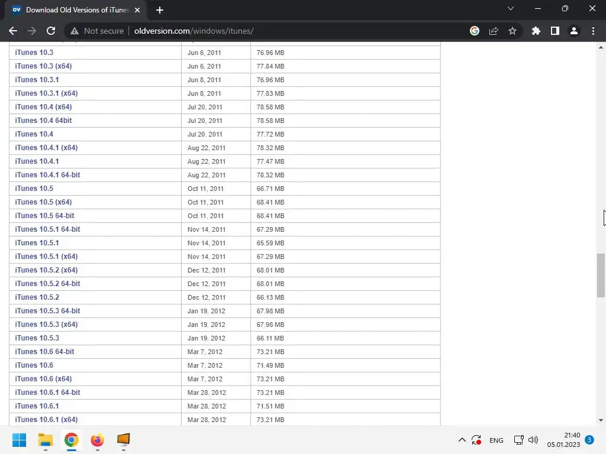Open iTunes 10.6 (x64) link
606x454 pixels.
43,378
